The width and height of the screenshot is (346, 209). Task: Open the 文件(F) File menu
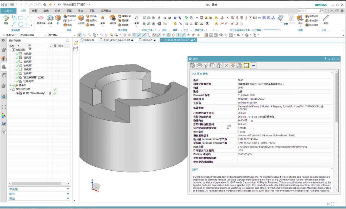coord(8,11)
